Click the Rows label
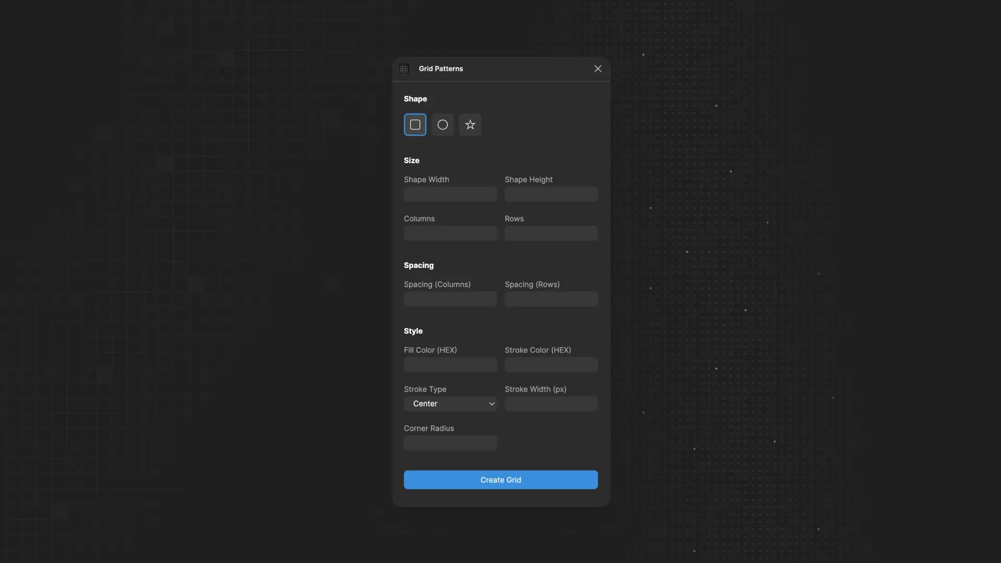The width and height of the screenshot is (1001, 563). [514, 219]
